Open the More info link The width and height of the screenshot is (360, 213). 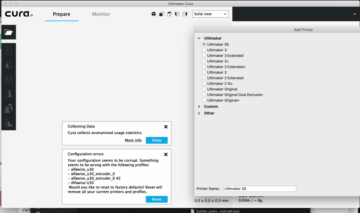pos(133,140)
